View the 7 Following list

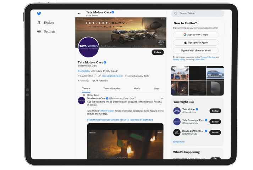tap(83, 81)
